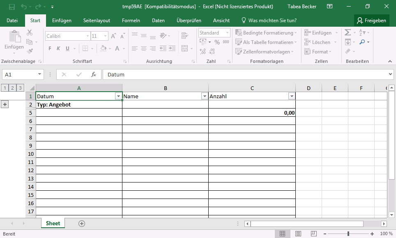The image size is (396, 238).
Task: Expand the collapsed group at row 2
Action: coord(5,104)
